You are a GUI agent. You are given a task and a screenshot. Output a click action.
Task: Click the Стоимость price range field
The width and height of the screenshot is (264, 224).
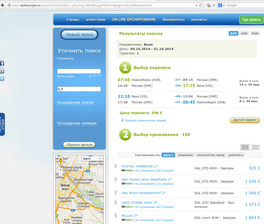coord(79,71)
